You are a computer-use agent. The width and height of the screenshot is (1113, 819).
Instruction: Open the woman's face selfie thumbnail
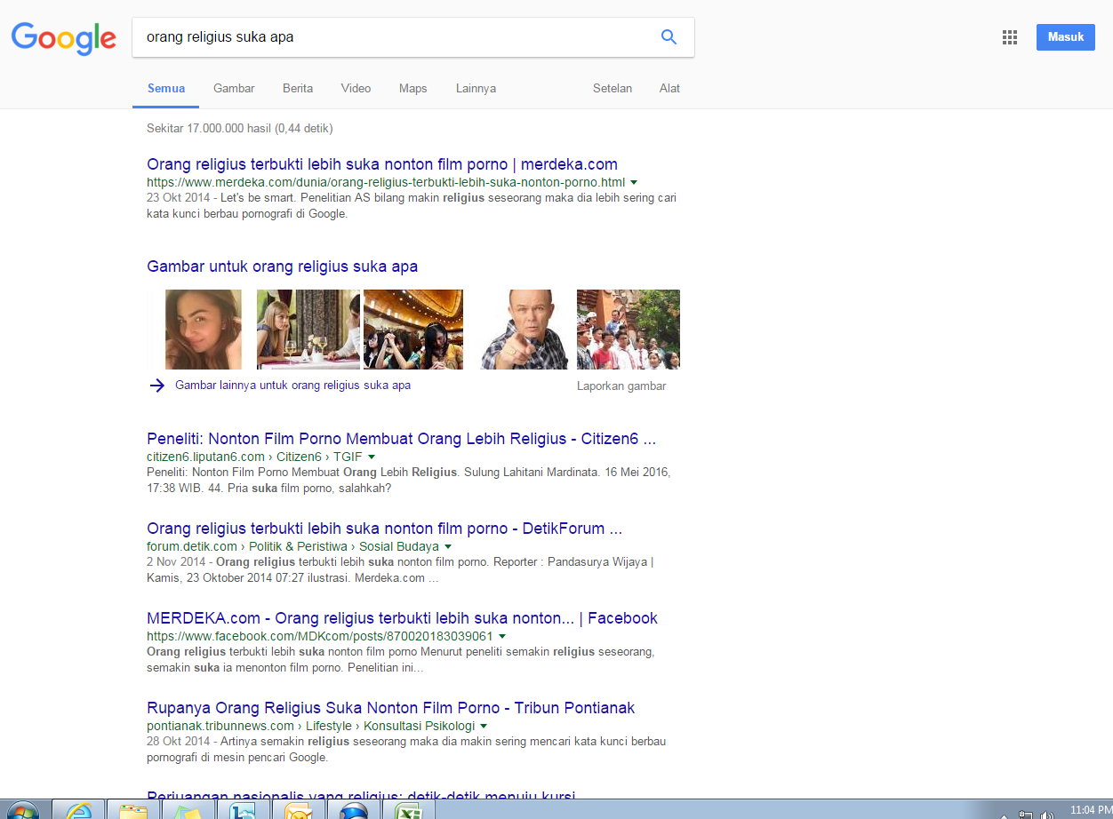(x=204, y=330)
